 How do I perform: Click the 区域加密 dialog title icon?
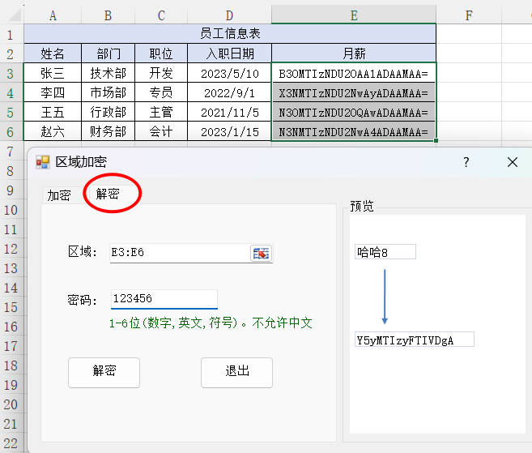(x=43, y=162)
